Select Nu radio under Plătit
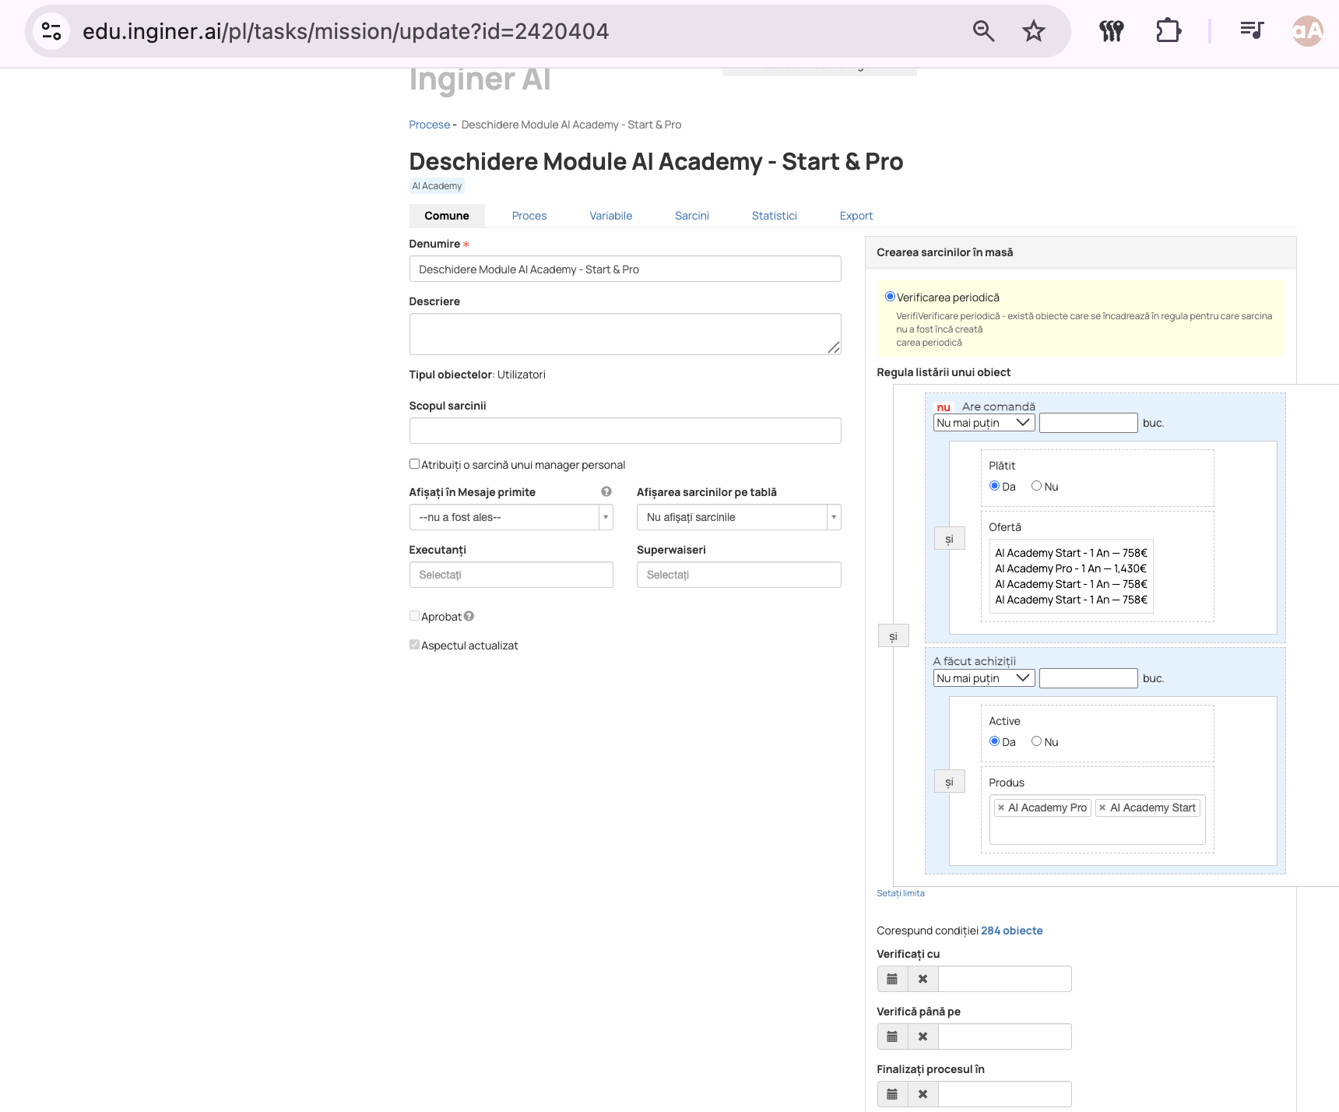 pos(1036,486)
